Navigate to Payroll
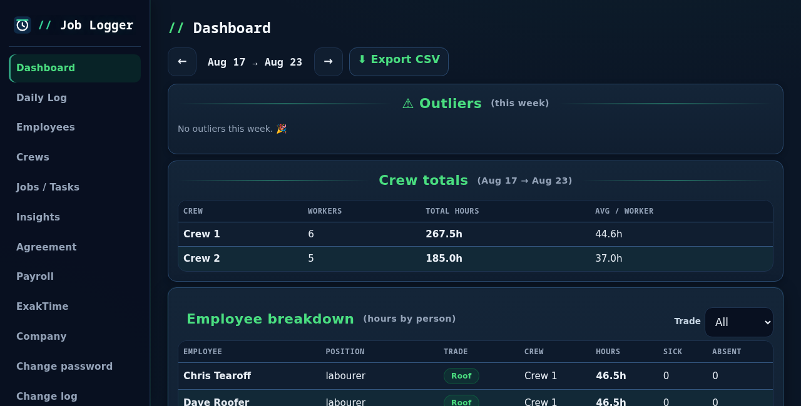801x406 pixels. coord(75,277)
